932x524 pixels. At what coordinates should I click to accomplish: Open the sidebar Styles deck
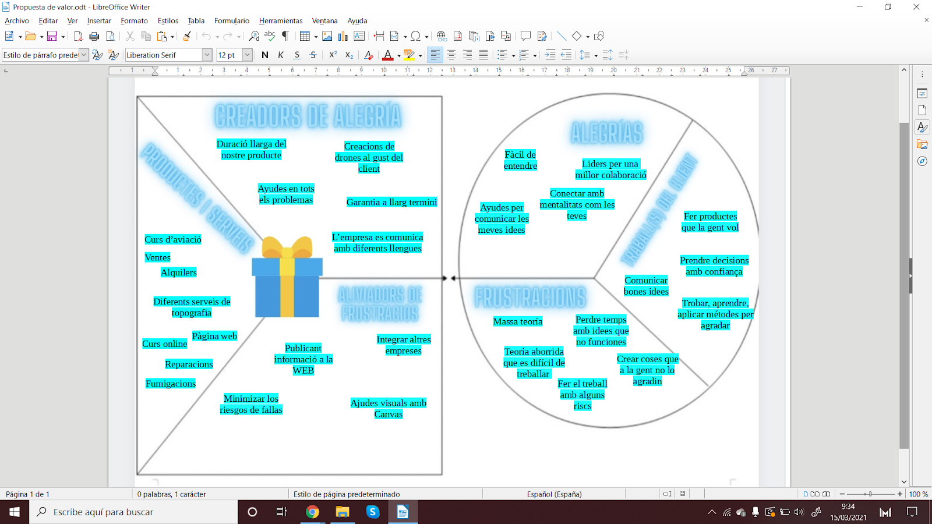[x=922, y=128]
